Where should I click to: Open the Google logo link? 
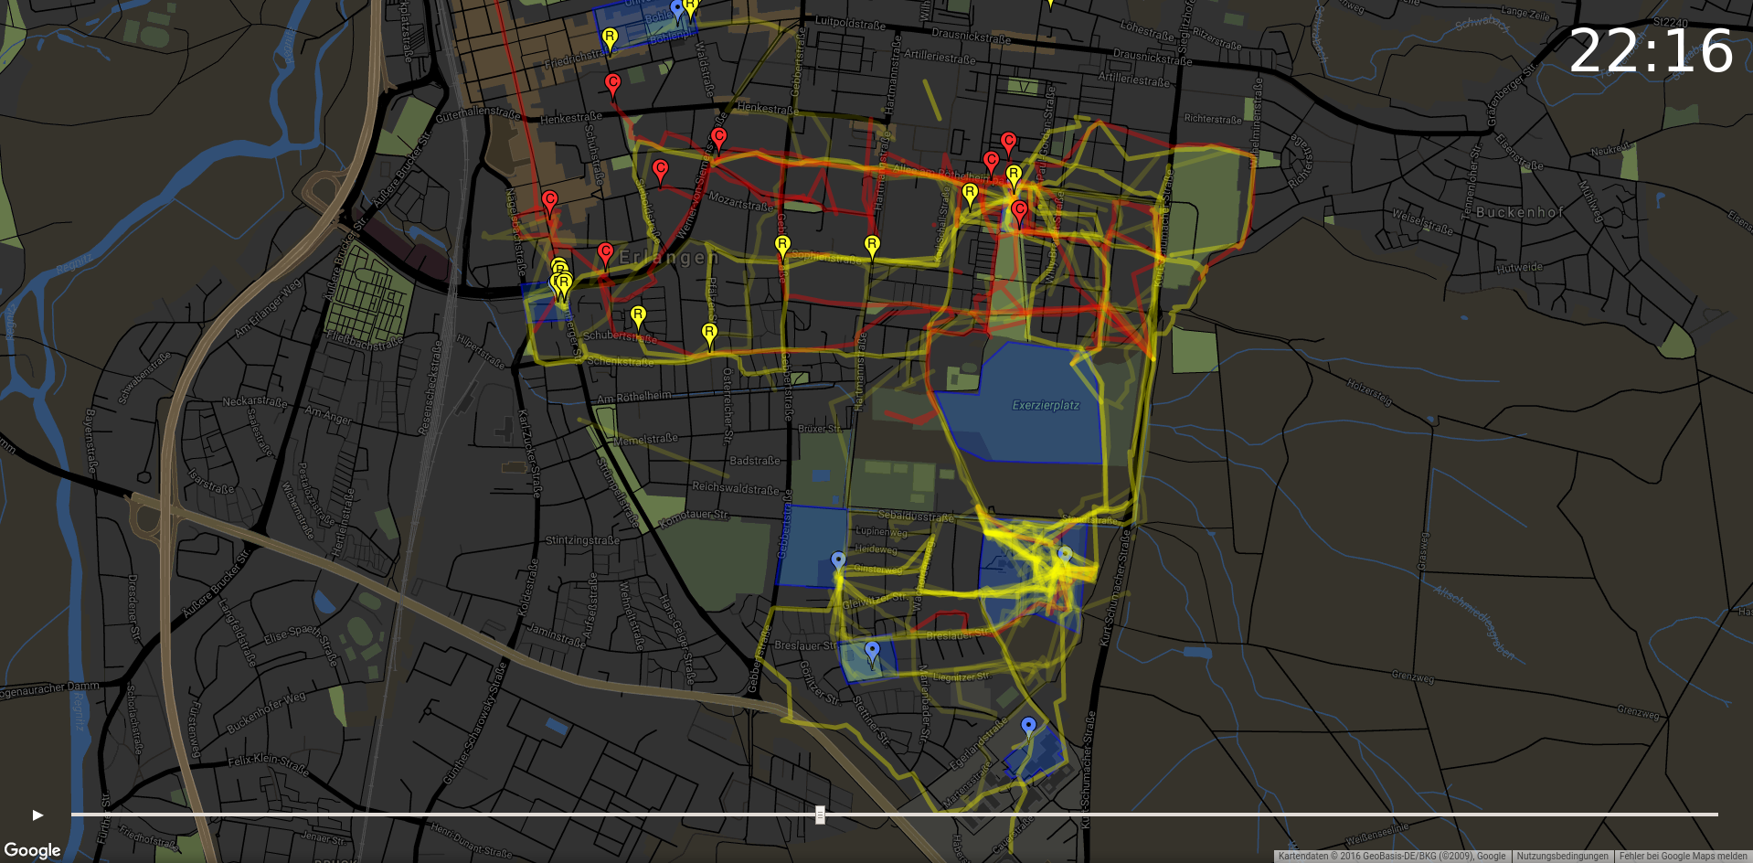pyautogui.click(x=32, y=850)
